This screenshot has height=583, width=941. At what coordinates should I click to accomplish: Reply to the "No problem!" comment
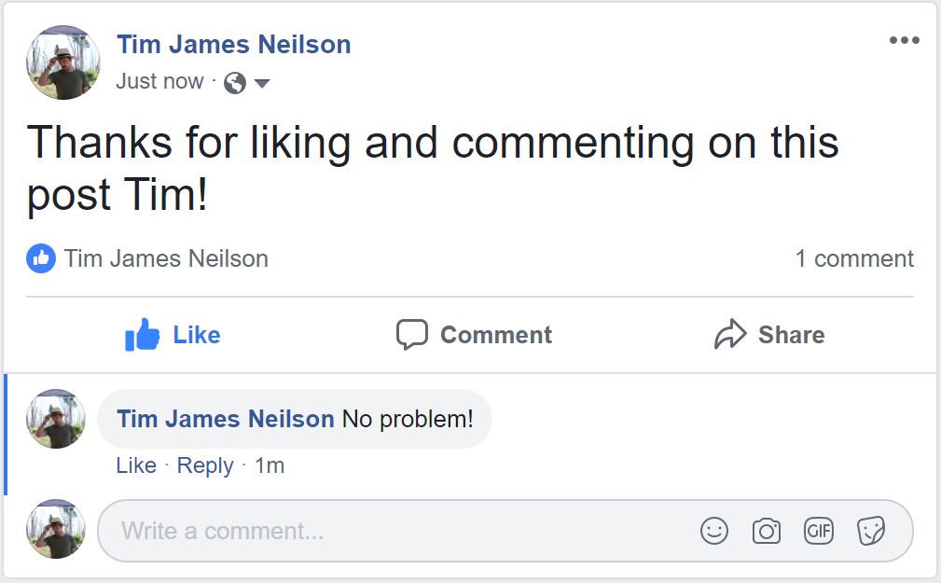[x=204, y=465]
